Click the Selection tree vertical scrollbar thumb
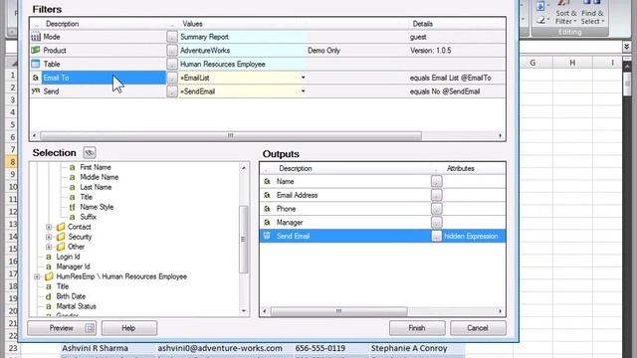 pos(243,240)
